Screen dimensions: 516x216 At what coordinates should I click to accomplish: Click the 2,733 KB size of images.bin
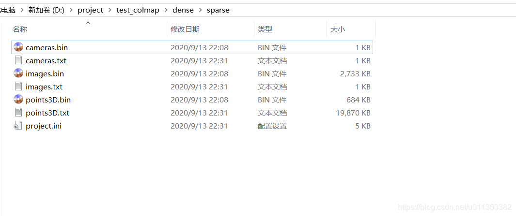click(x=356, y=74)
